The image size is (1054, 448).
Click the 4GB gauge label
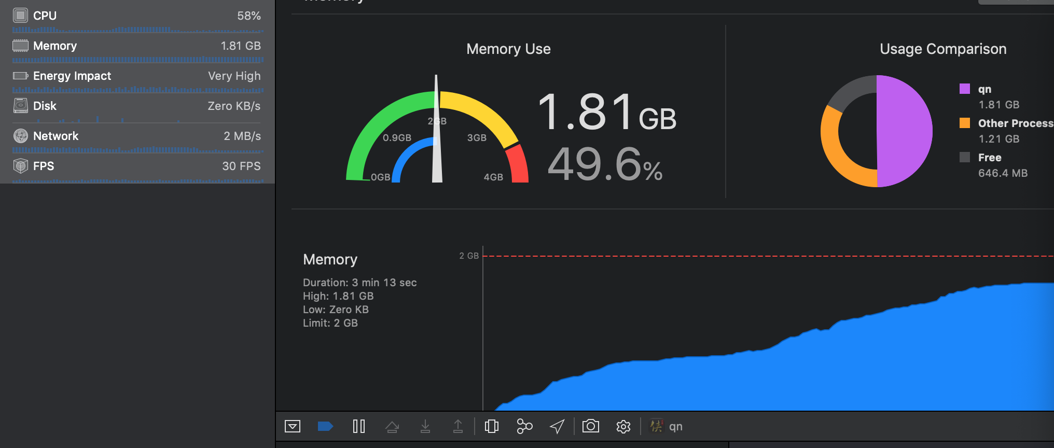tap(493, 177)
